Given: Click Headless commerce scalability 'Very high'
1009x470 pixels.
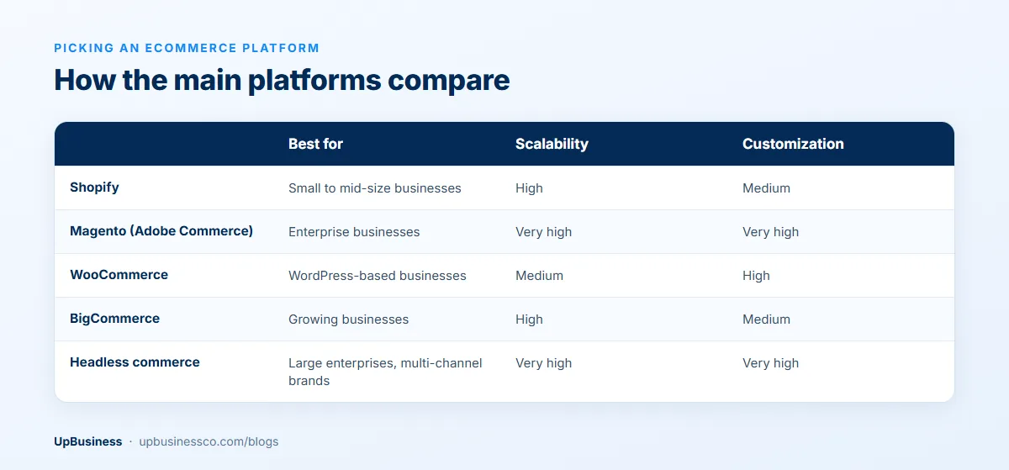Looking at the screenshot, I should click(543, 363).
